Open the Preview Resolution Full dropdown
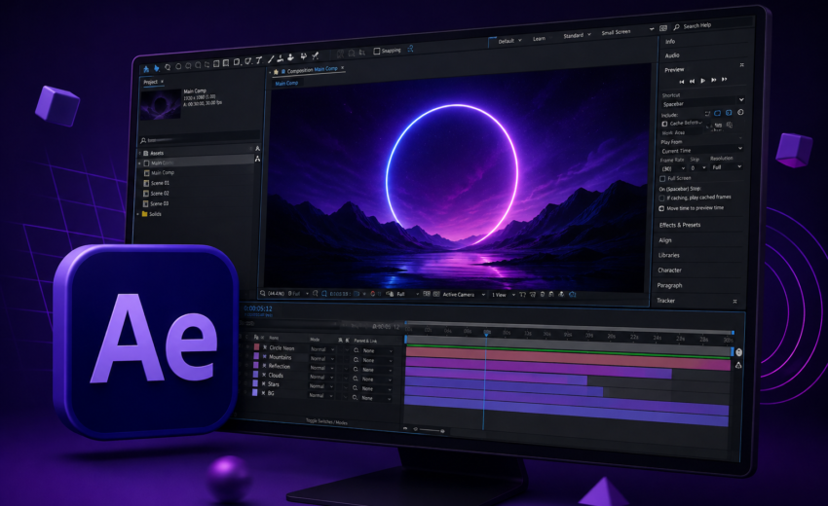 (x=727, y=166)
